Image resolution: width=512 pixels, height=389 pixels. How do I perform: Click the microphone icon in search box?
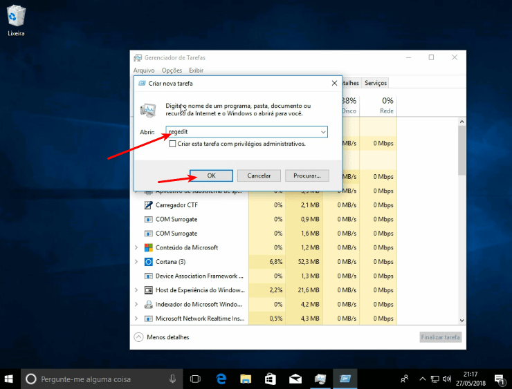click(172, 379)
